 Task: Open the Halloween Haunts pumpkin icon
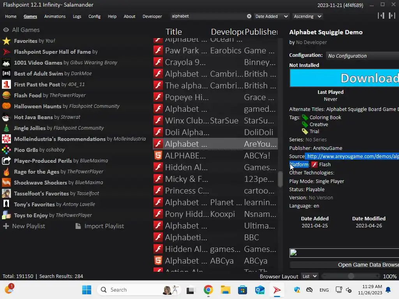tap(6, 106)
